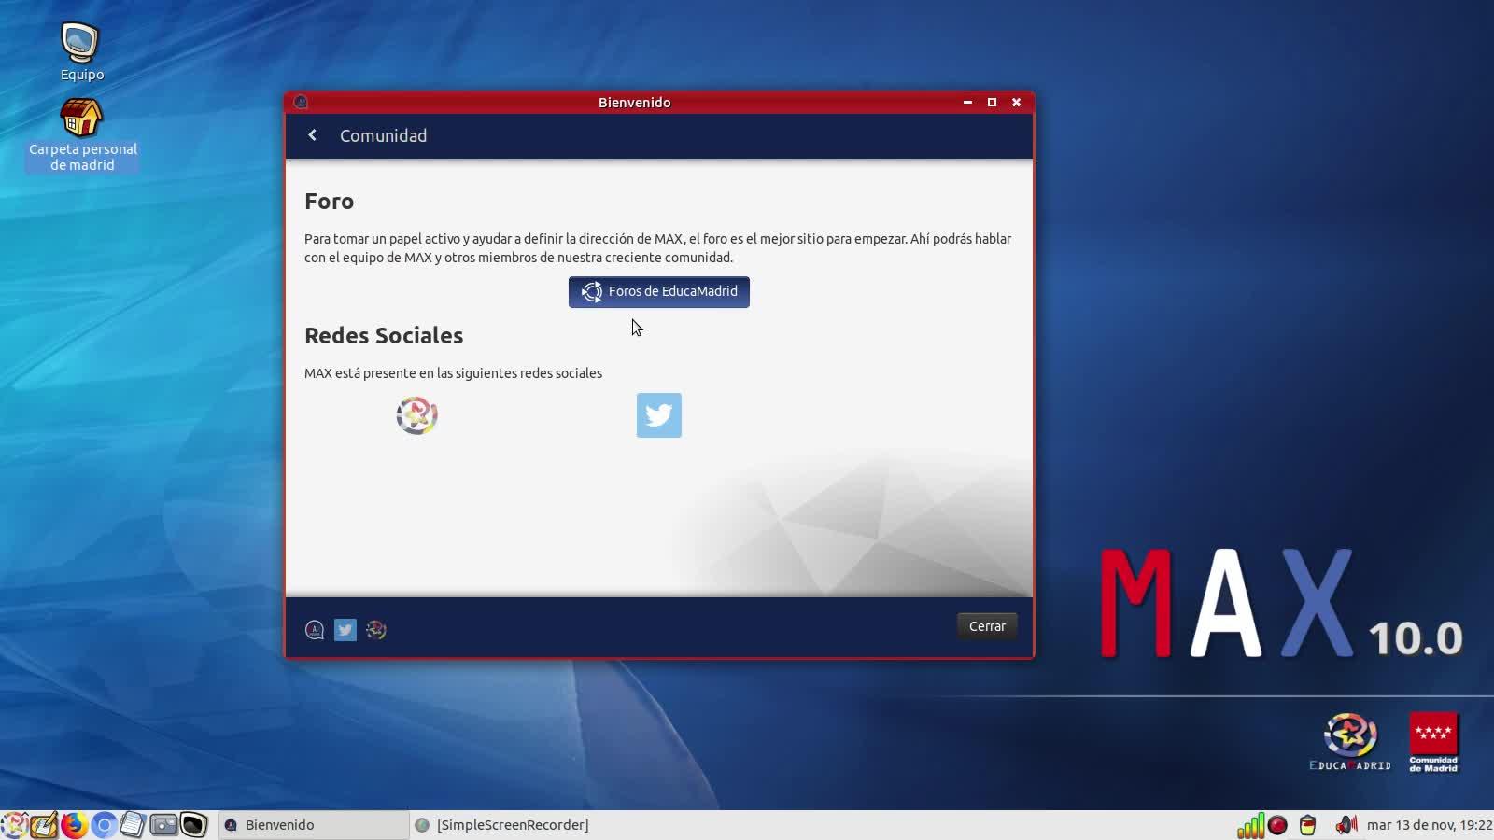The image size is (1494, 840).
Task: Open the Equipo desktop icon
Action: click(x=82, y=52)
